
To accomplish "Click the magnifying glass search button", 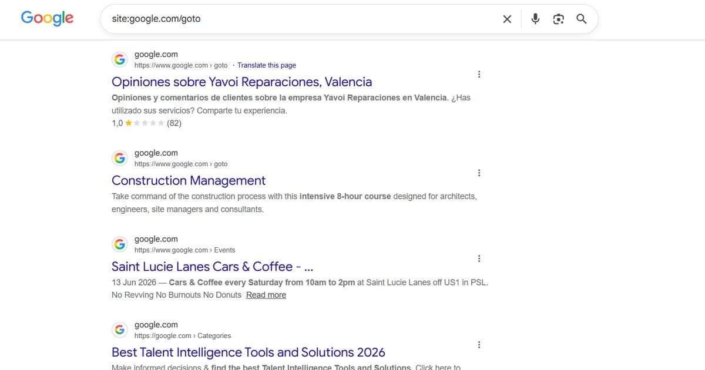I will pyautogui.click(x=581, y=19).
